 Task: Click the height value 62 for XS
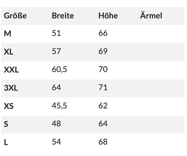pos(103,106)
